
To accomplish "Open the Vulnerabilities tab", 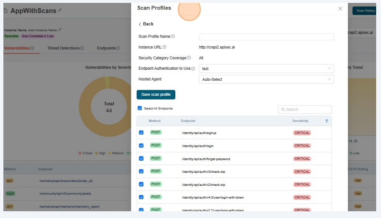I will 19,48.
